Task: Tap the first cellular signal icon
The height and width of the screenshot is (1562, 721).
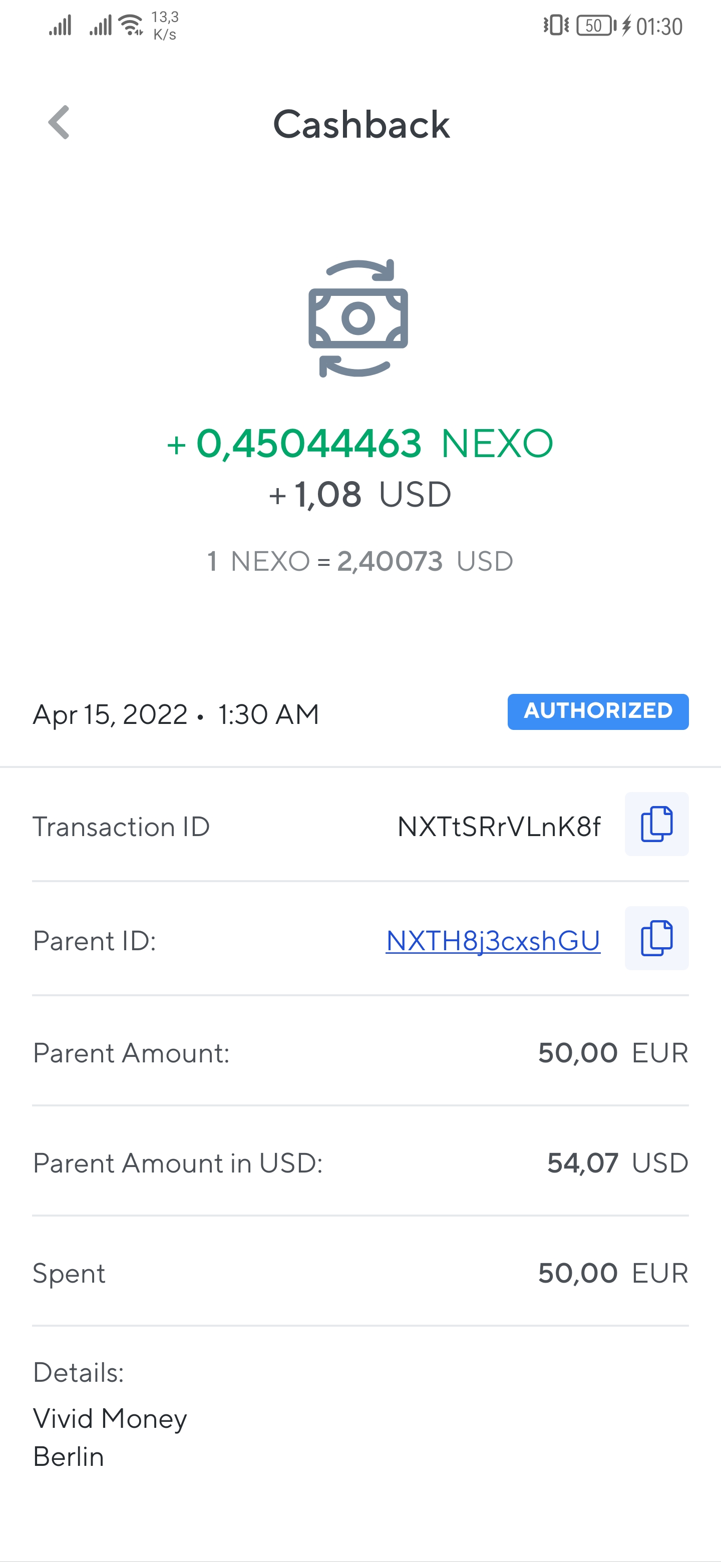Action: pyautogui.click(x=61, y=26)
